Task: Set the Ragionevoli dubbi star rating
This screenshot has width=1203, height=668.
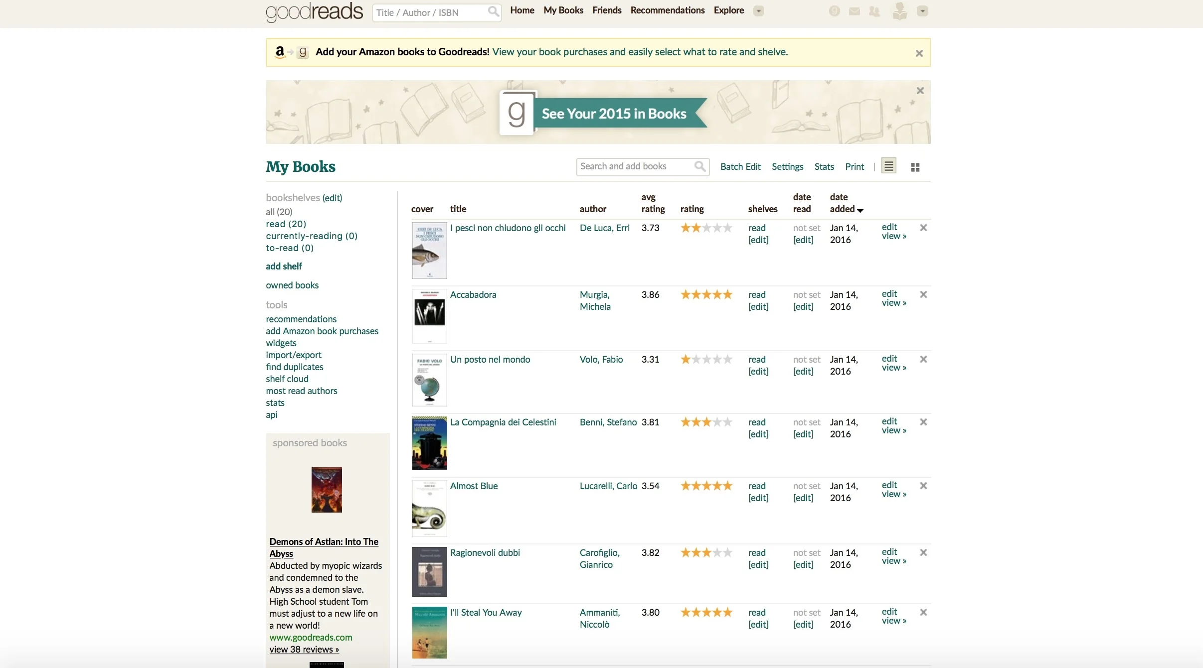Action: pyautogui.click(x=706, y=552)
